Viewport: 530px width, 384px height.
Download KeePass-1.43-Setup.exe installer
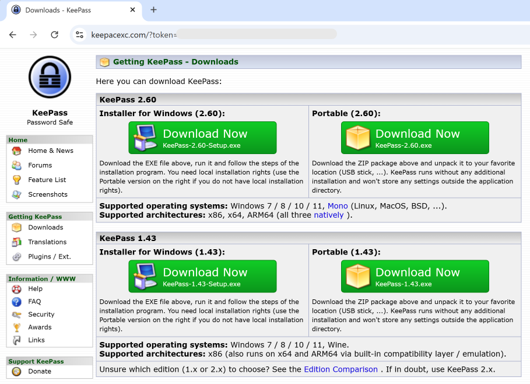tap(202, 277)
